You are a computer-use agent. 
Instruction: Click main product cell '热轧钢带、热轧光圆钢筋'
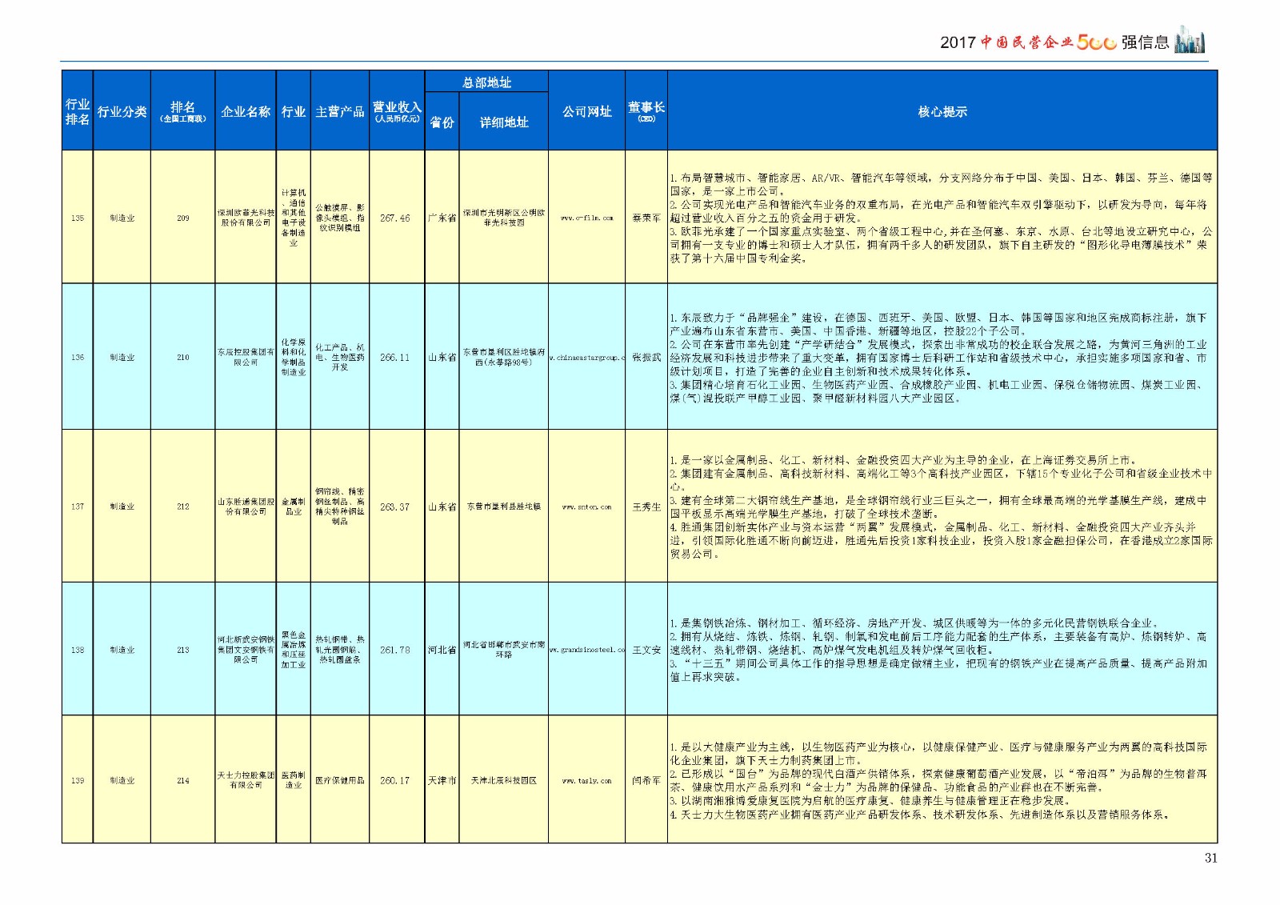(x=340, y=650)
